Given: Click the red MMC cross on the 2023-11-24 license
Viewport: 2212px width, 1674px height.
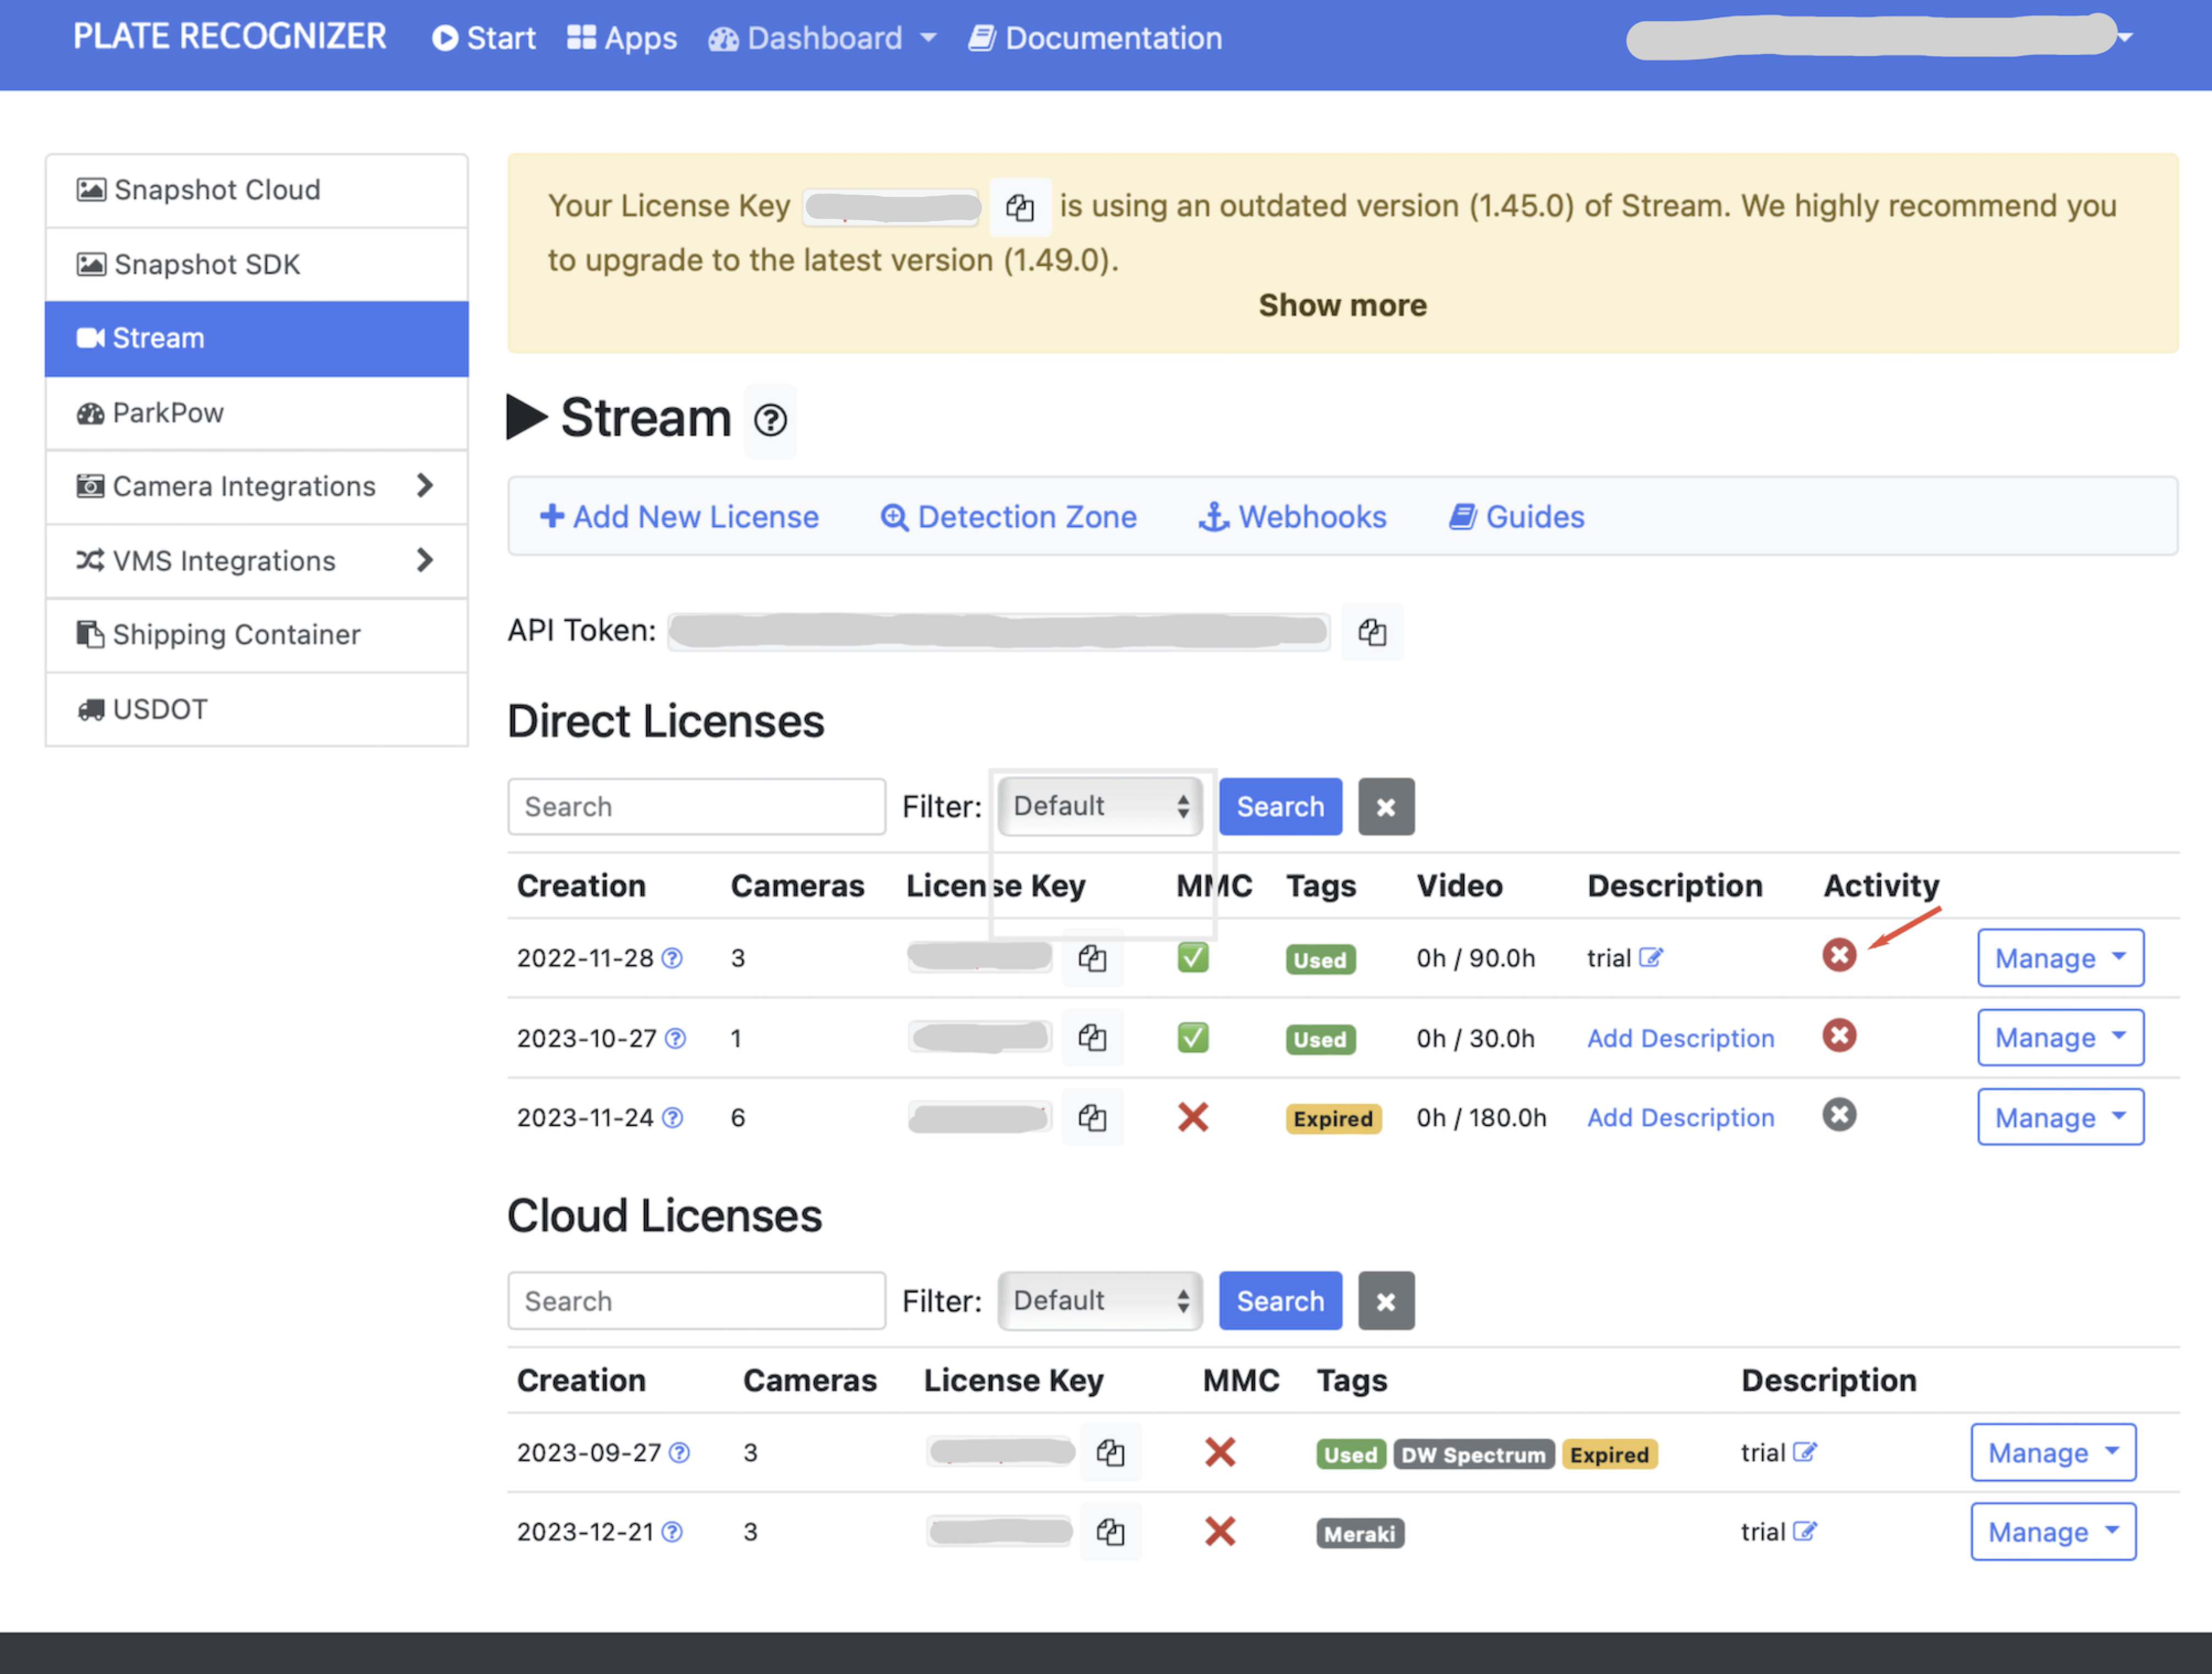Looking at the screenshot, I should pyautogui.click(x=1193, y=1117).
